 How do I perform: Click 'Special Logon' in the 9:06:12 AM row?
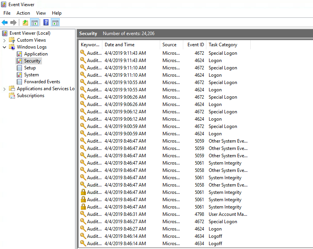click(x=223, y=112)
